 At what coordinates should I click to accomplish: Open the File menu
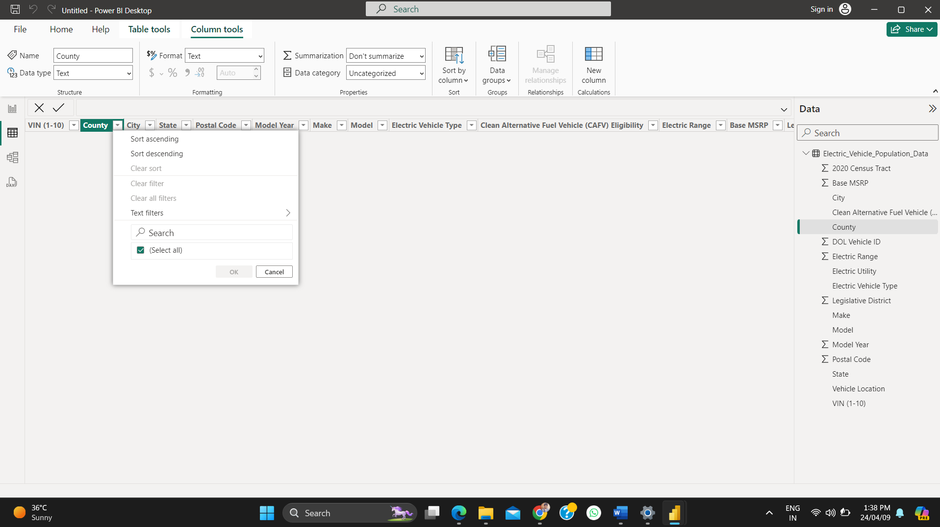point(20,29)
